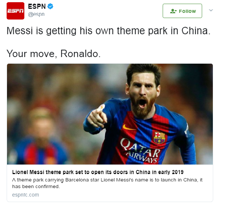
Task: Click Messi's pointing hand in the photo
Action: click(97, 118)
